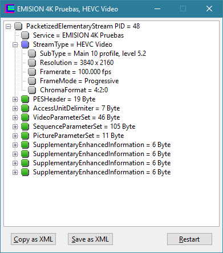Close the EMISION 4K Pruebas window
Viewport: 223px width, 253px height.
[209, 9]
